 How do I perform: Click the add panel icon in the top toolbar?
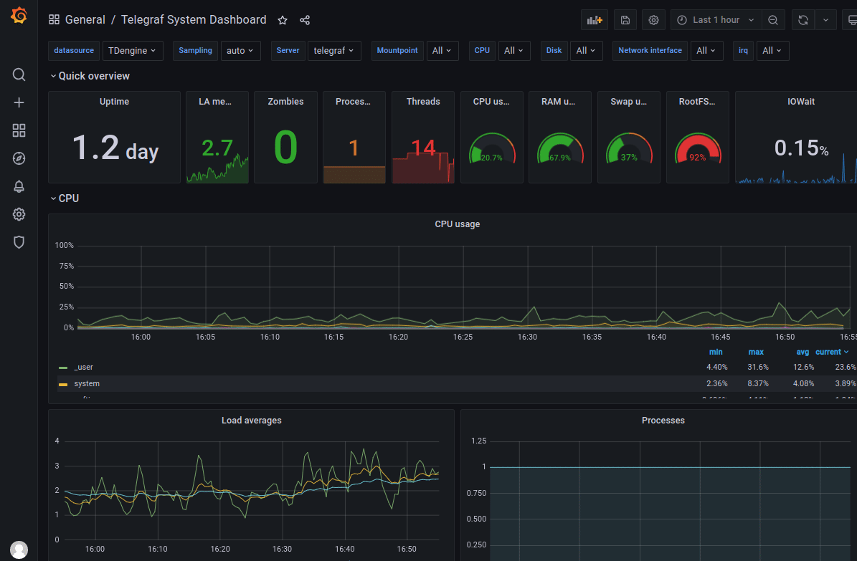(x=593, y=19)
